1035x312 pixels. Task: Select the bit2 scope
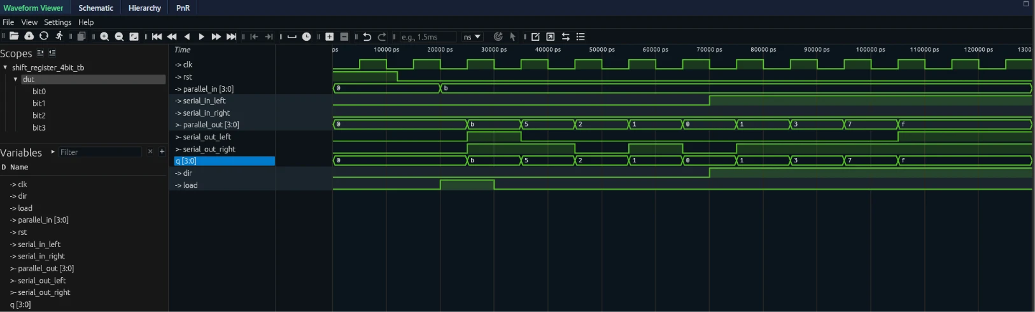click(x=39, y=115)
